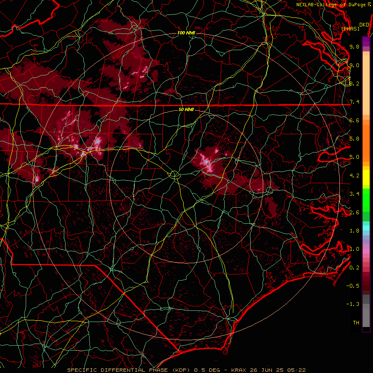
Task: Click the 4.2 scale value label
Action: tap(354, 176)
